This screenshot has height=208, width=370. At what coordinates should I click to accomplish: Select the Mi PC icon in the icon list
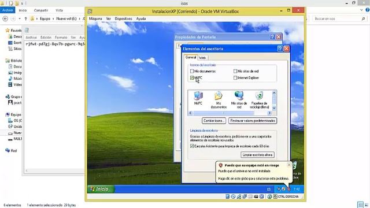click(198, 98)
